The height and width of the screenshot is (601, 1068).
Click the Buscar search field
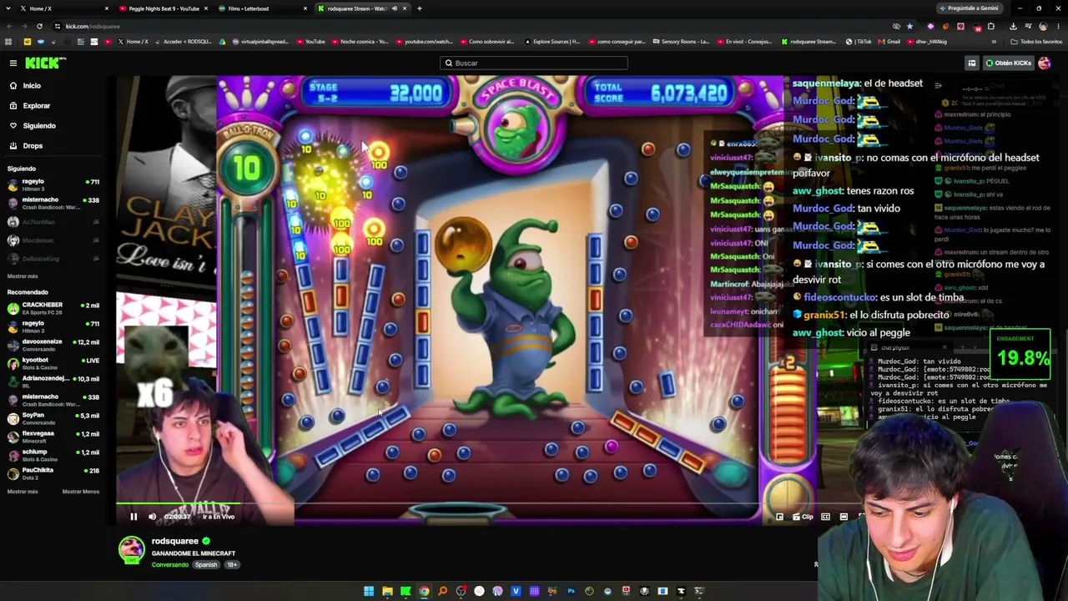534,63
